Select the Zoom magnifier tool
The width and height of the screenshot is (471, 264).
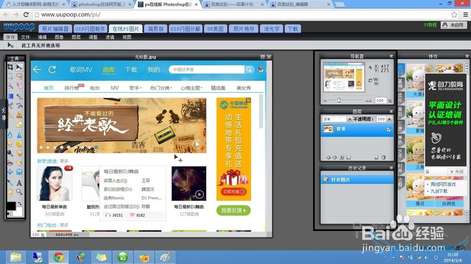tap(19, 191)
